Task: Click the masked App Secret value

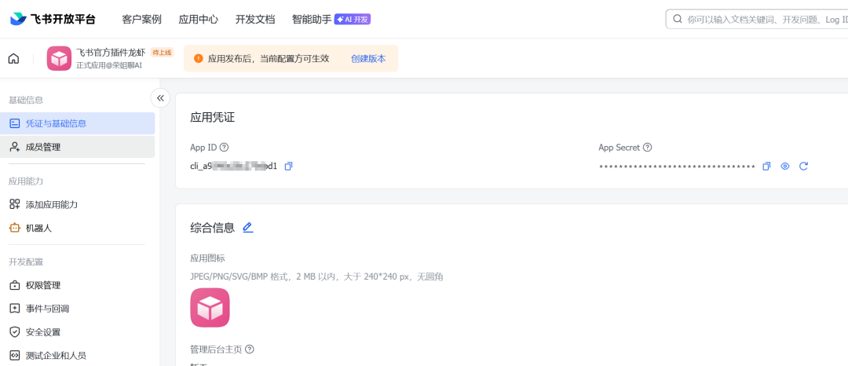Action: [x=677, y=167]
